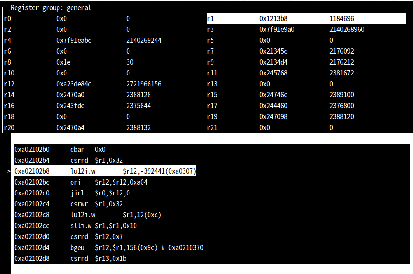
Task: Click r4 hex value 0x7f91eabc
Action: tap(73, 41)
